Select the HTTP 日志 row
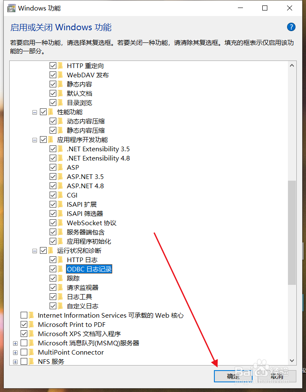 [82, 260]
